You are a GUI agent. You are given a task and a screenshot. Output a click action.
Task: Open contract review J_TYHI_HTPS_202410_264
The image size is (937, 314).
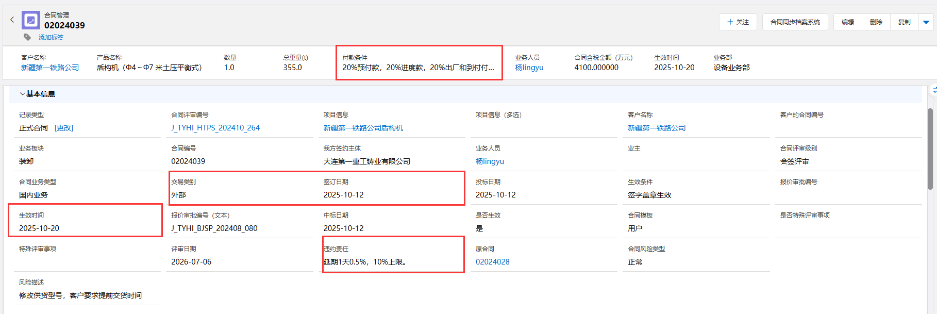(x=215, y=128)
